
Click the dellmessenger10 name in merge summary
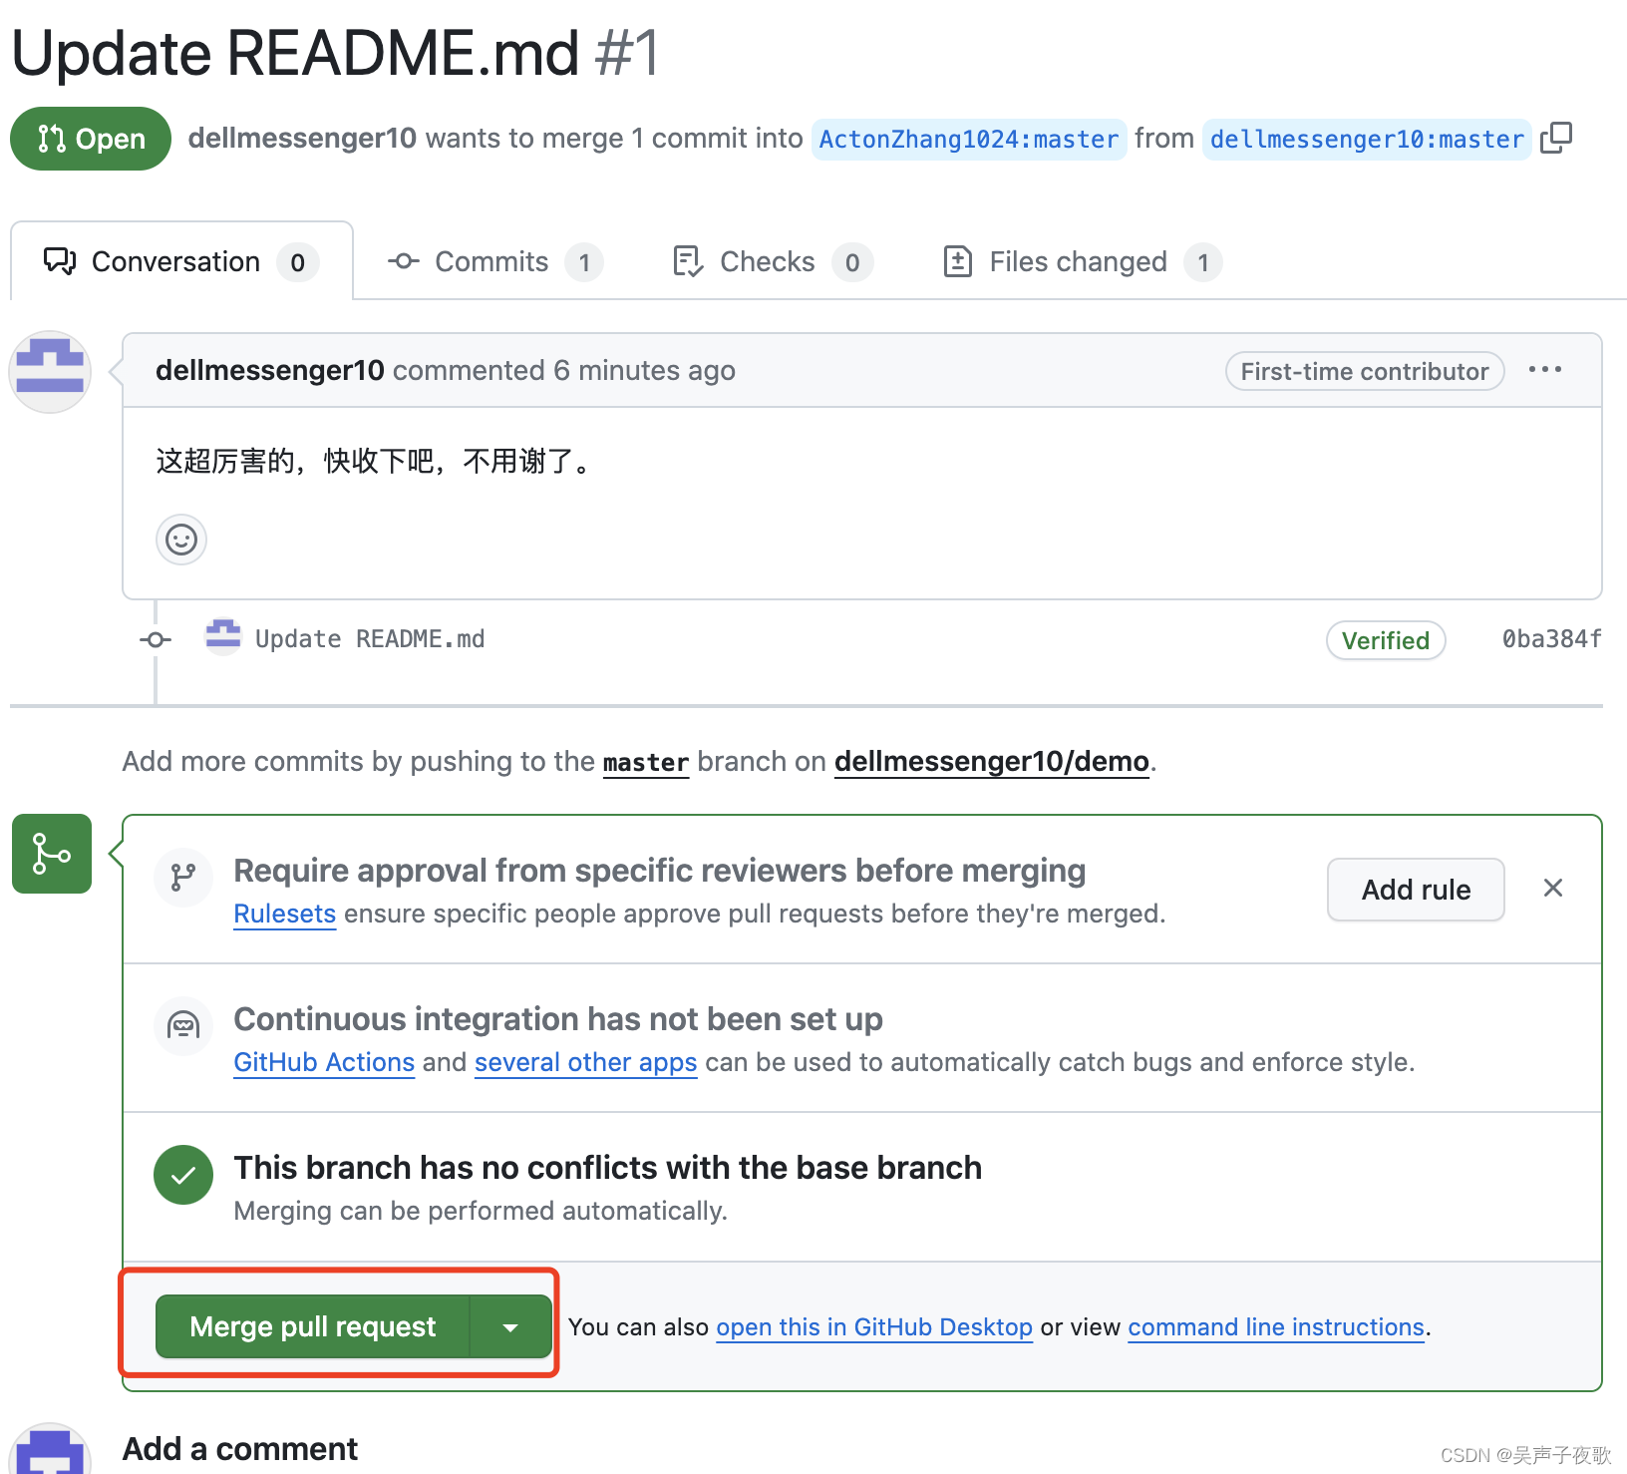(302, 138)
